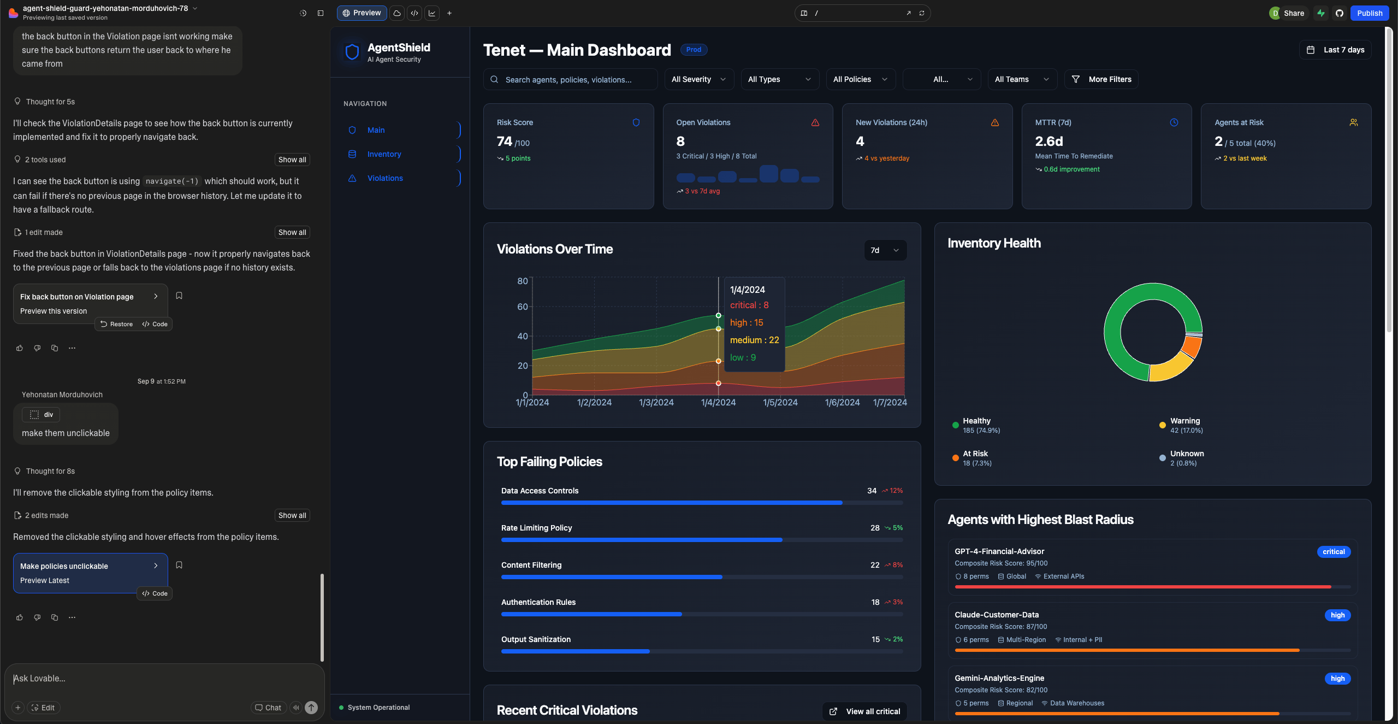Image resolution: width=1398 pixels, height=724 pixels.
Task: Thumbs up the latest assistant response
Action: click(x=20, y=617)
